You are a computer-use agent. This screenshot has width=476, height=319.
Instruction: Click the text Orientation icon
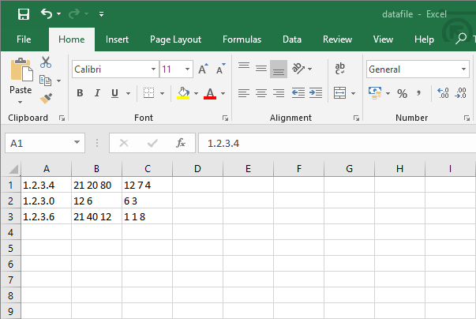point(298,69)
